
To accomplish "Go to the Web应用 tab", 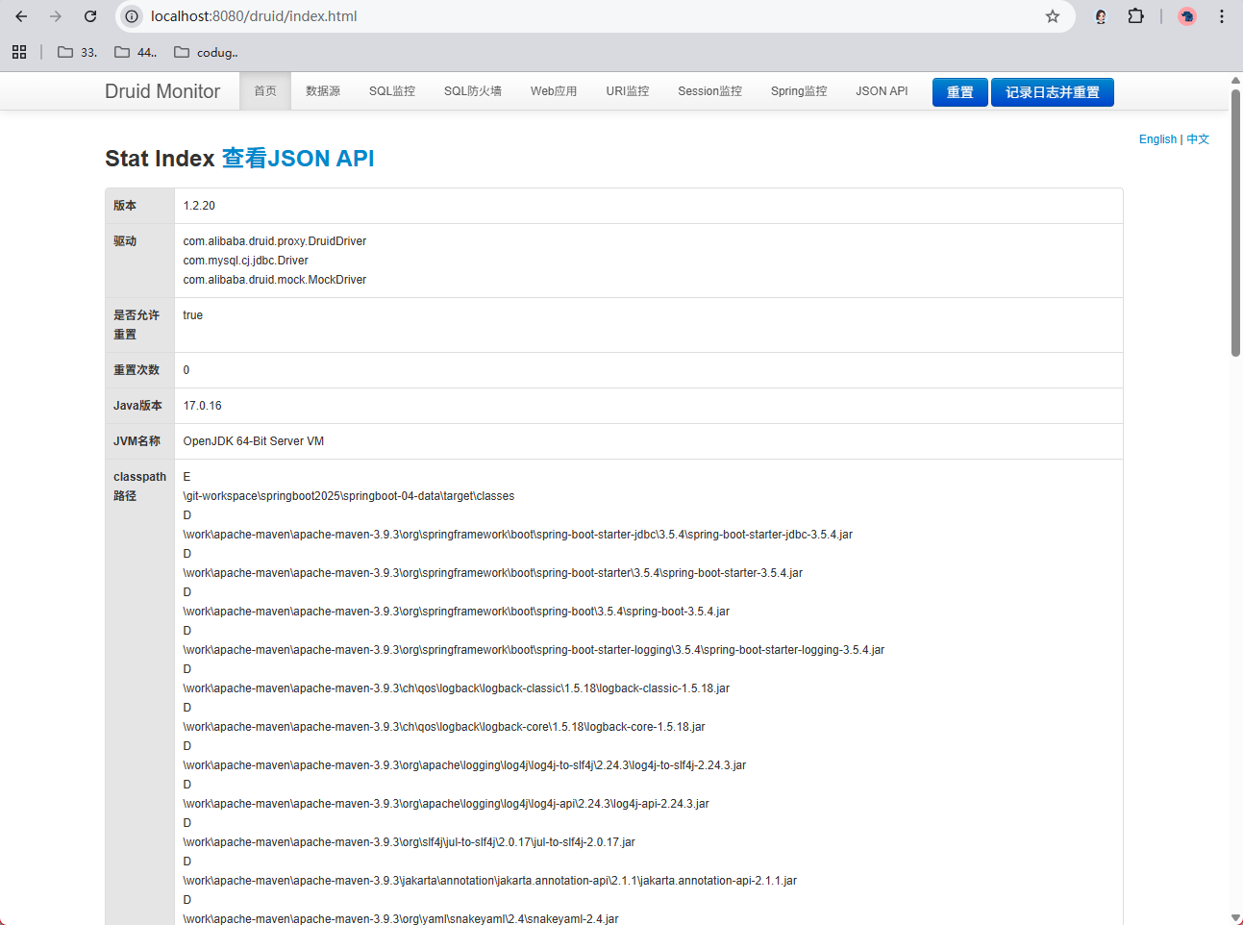I will (554, 91).
